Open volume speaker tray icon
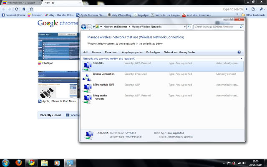The width and height of the screenshot is (267, 167). coord(244,163)
